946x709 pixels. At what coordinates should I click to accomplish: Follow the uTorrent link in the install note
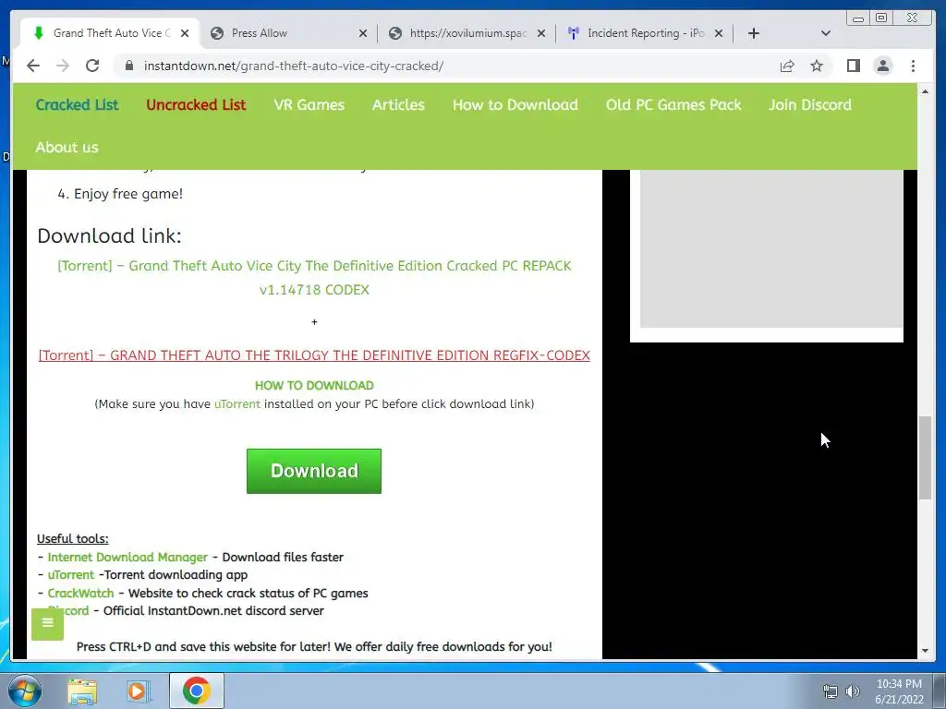coord(237,404)
